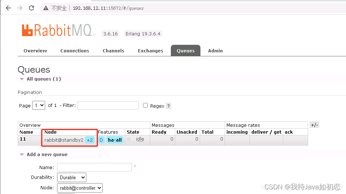Image resolution: width=346 pixels, height=194 pixels.
Task: Click the +2 mirror nodes badge
Action: (90, 140)
